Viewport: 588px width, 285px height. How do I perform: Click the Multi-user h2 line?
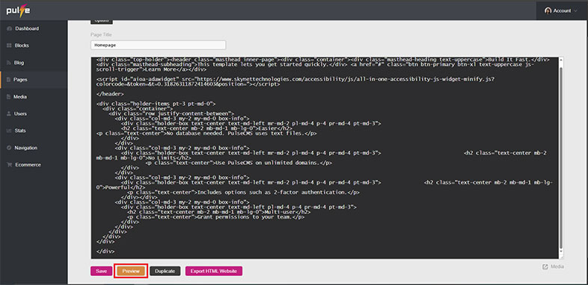pos(218,212)
